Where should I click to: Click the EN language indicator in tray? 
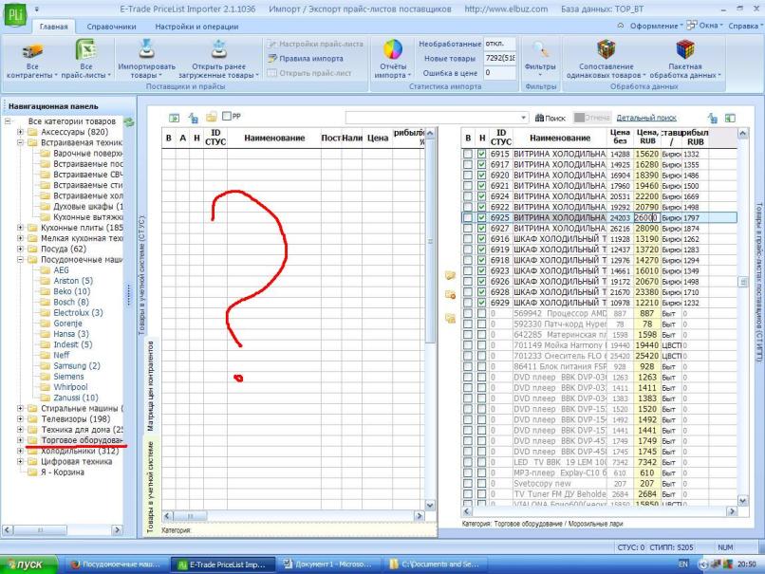(x=683, y=565)
